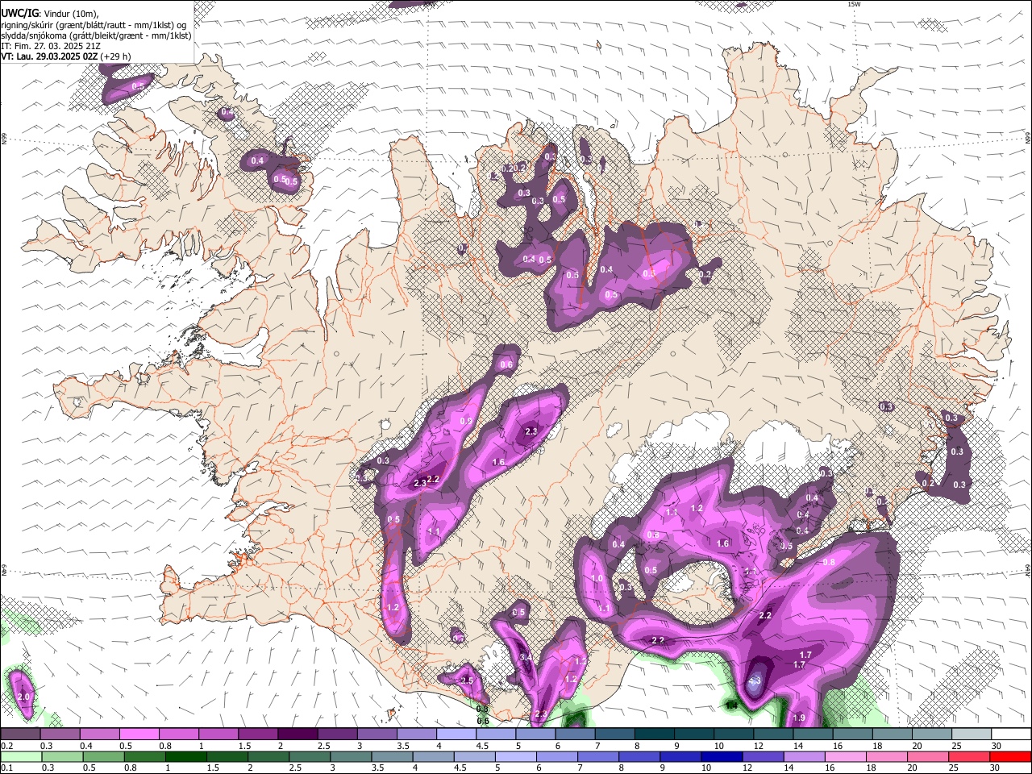This screenshot has height=774, width=1032.
Task: Click the upper legend swatch labeled 14
Action: pos(812,734)
